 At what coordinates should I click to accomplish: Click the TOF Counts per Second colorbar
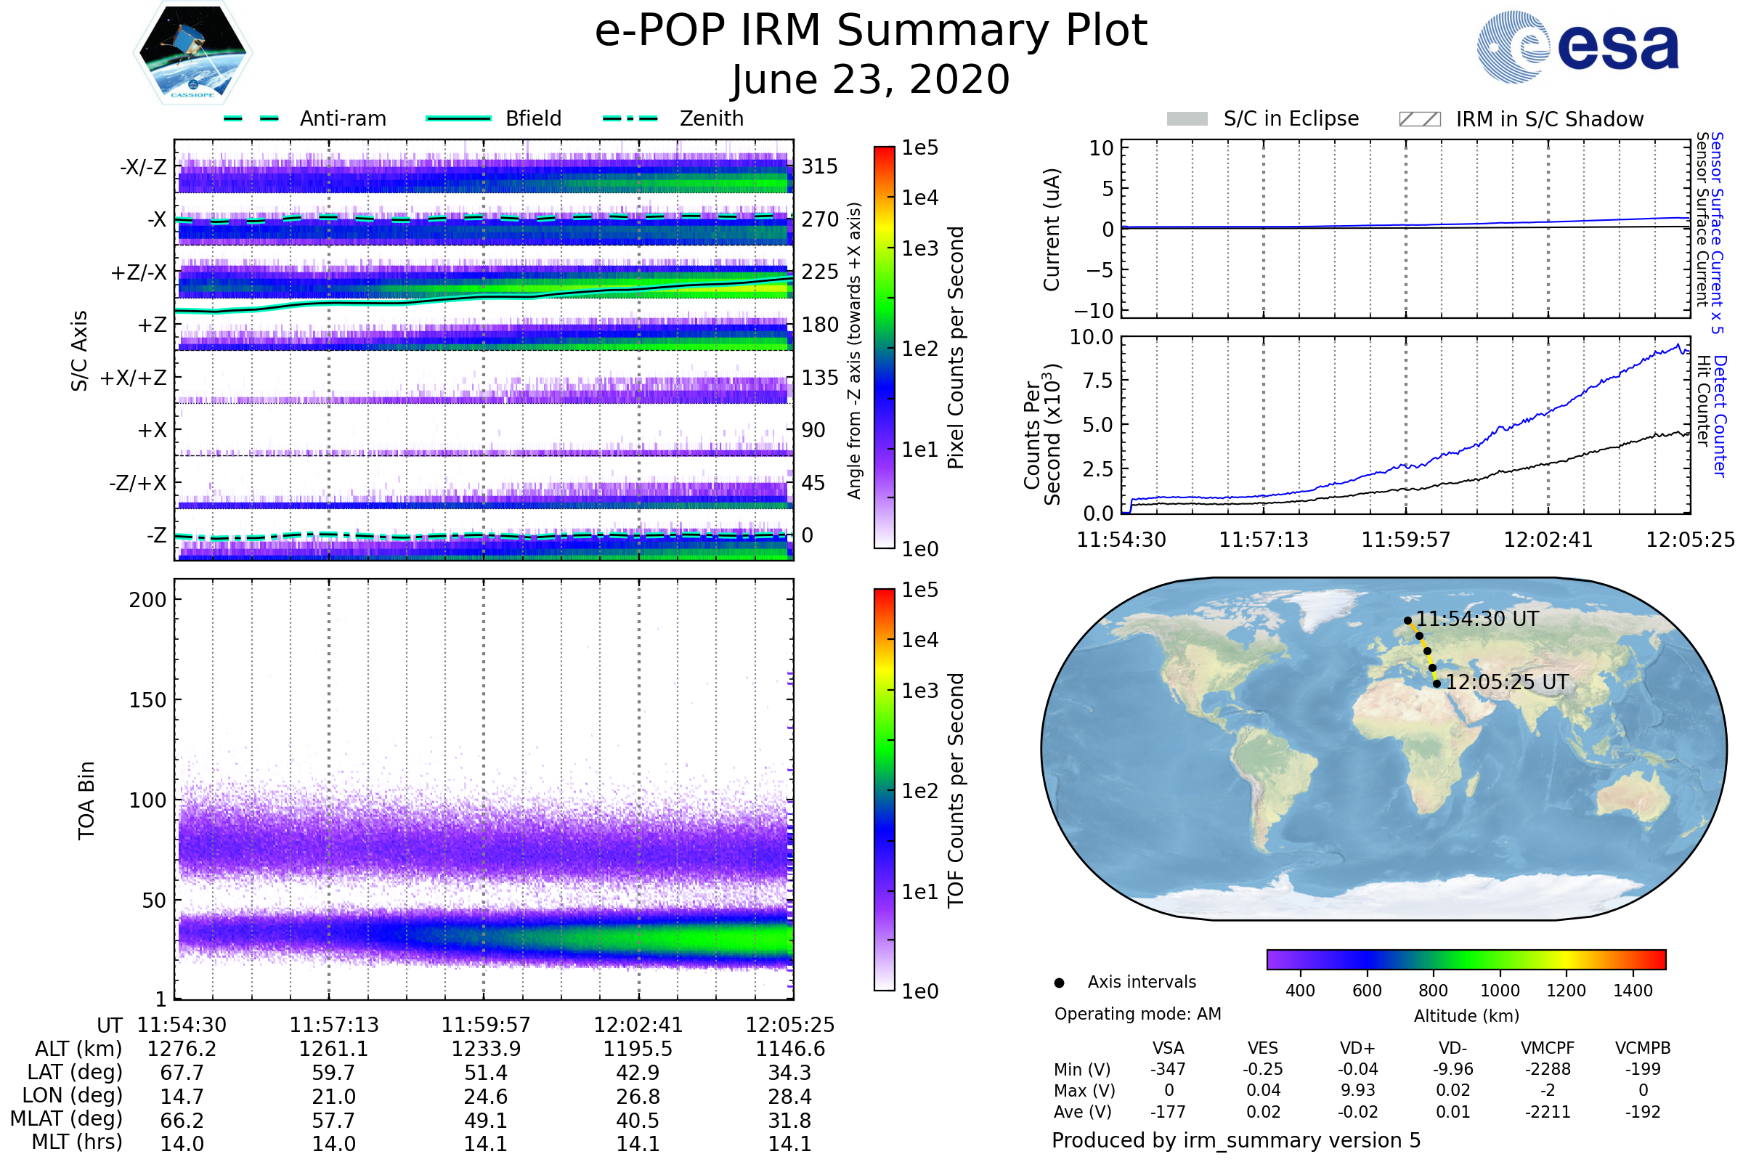click(885, 790)
